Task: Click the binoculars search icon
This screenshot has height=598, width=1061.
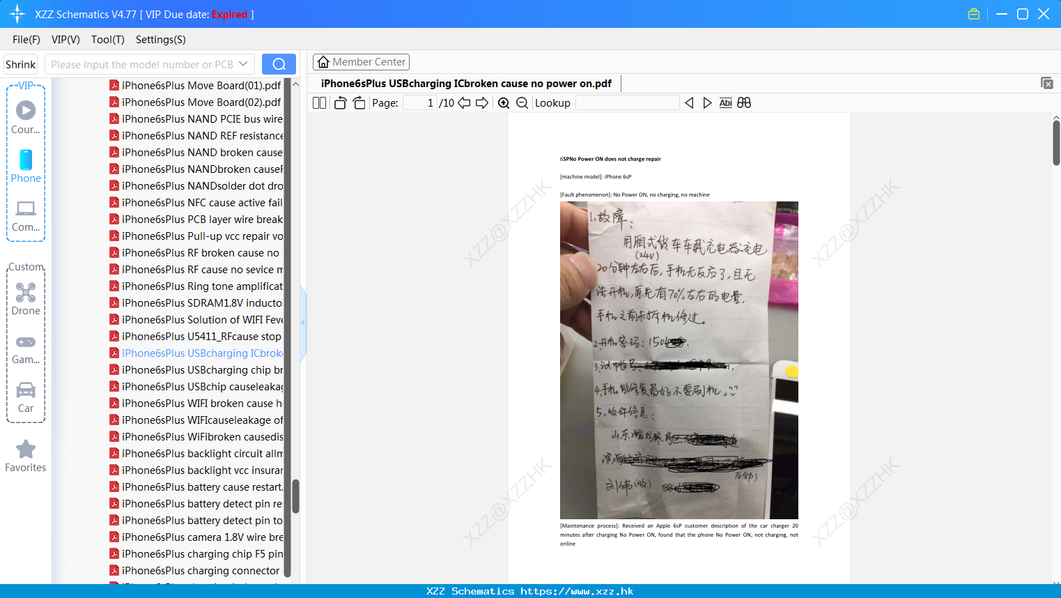Action: point(744,103)
